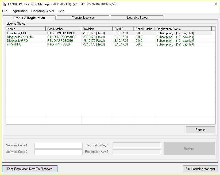Switch to the Licensing Server tab
220x175 pixels.
click(x=137, y=18)
